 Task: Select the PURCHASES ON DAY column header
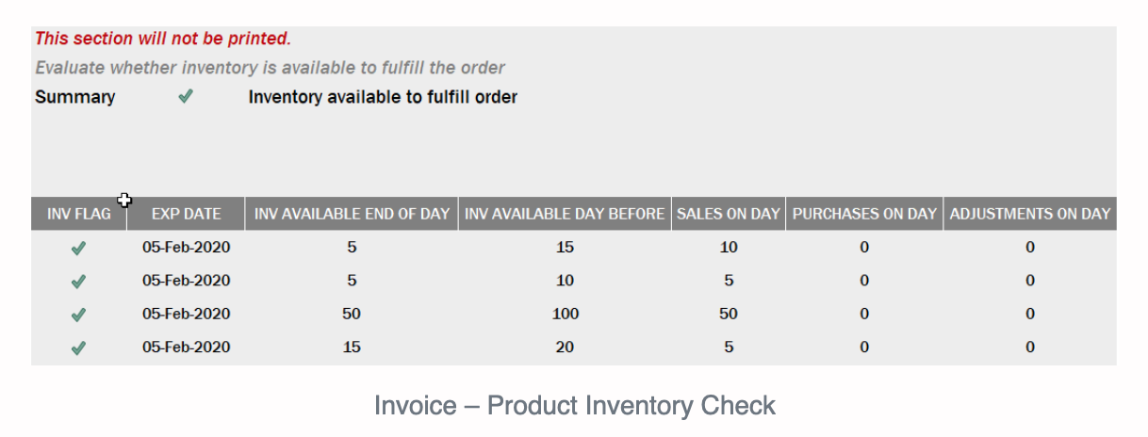pos(864,214)
